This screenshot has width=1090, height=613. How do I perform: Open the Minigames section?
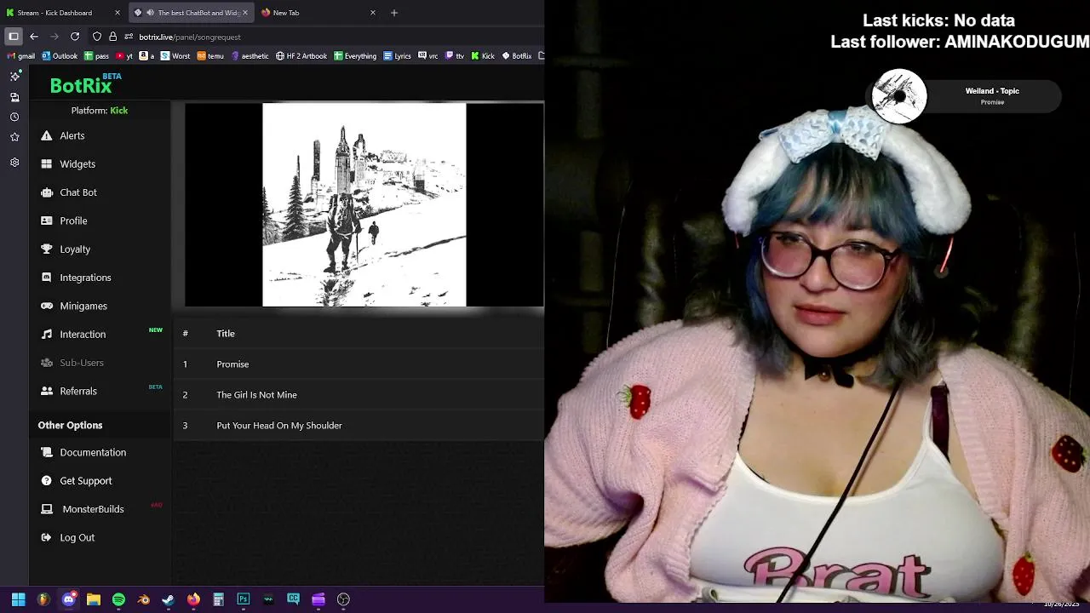(x=74, y=306)
